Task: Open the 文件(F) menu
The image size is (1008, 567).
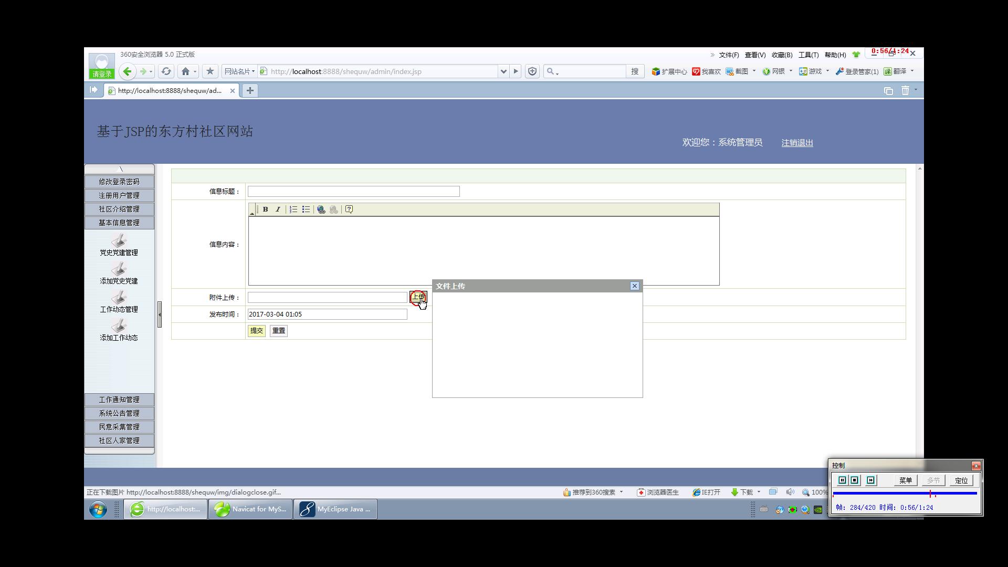Action: [729, 55]
